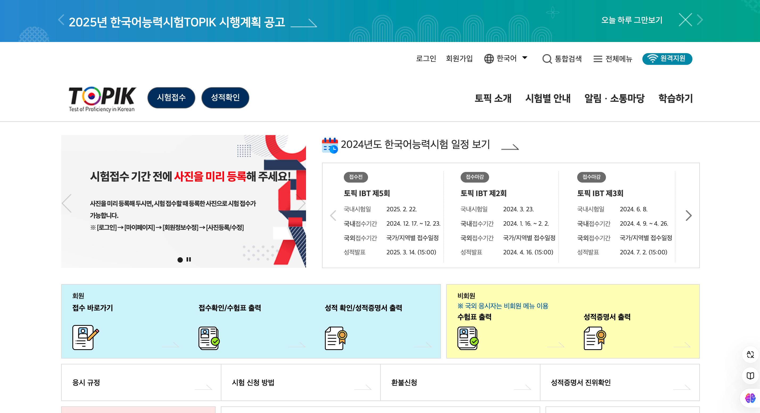Click the TOPIK logo
760x413 pixels.
[x=102, y=99]
